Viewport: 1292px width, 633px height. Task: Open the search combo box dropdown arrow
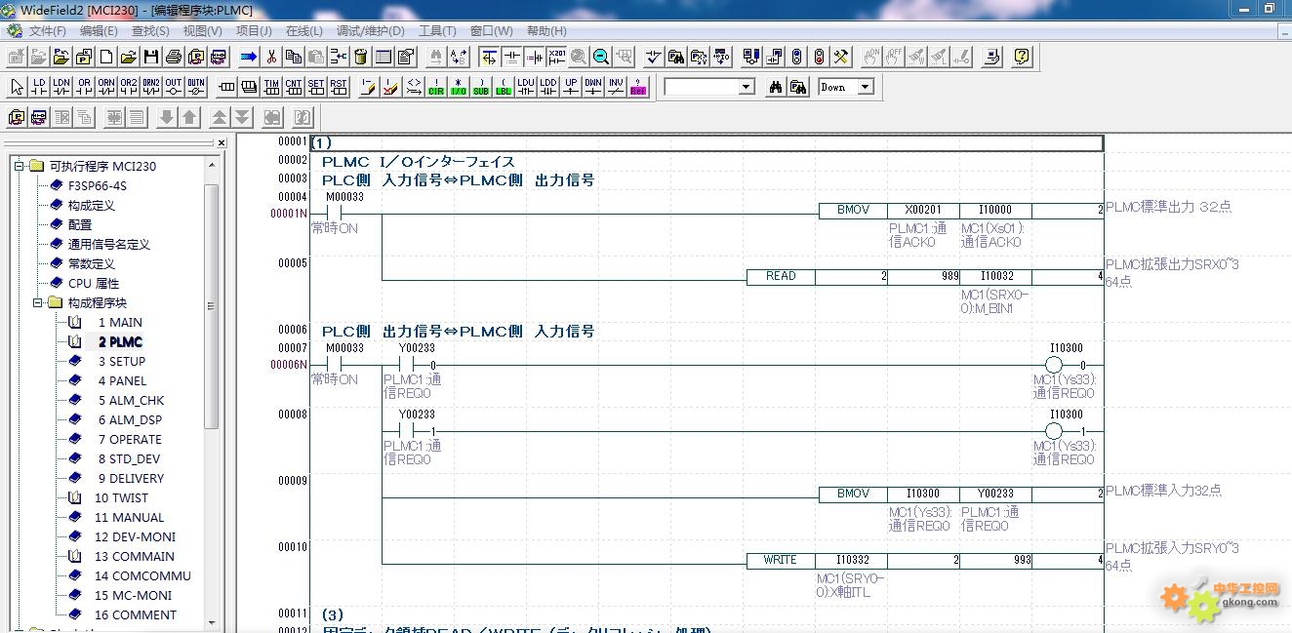click(747, 87)
